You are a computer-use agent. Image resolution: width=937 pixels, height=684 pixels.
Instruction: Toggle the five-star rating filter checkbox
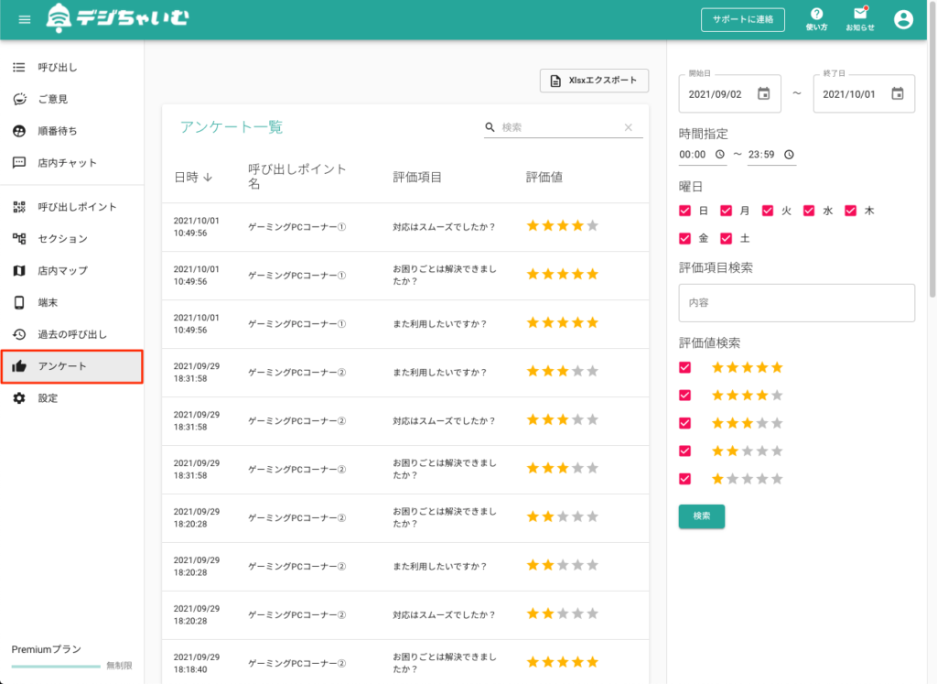pyautogui.click(x=684, y=367)
